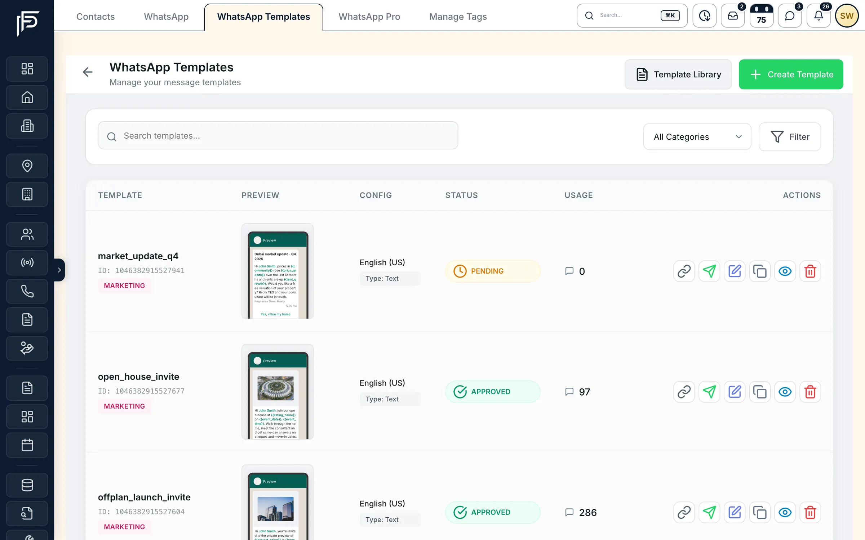
Task: Open the inbox tray icon
Action: [x=733, y=15]
